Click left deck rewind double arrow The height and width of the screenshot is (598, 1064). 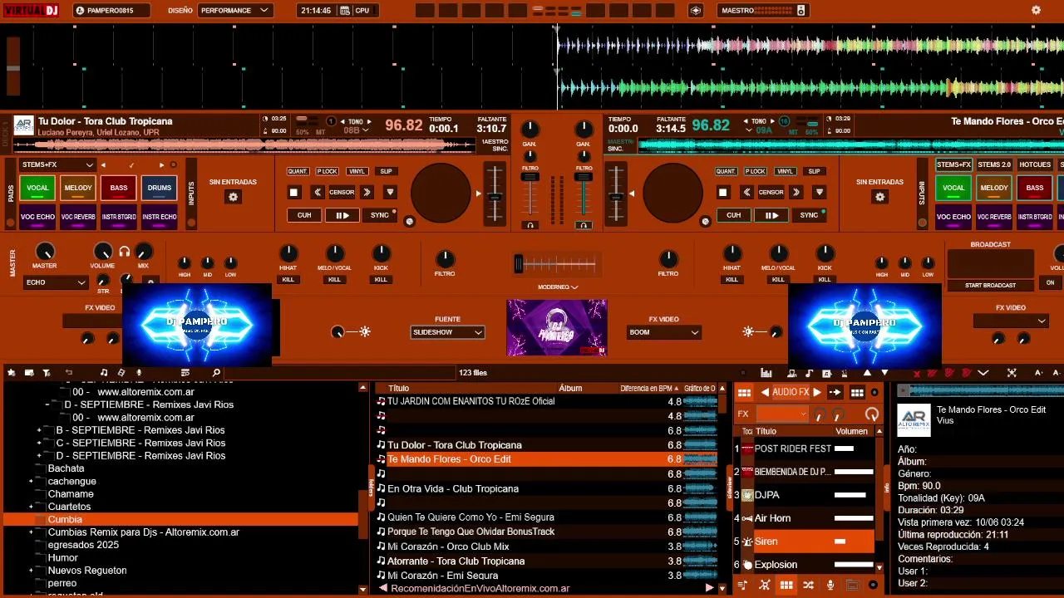pos(317,192)
